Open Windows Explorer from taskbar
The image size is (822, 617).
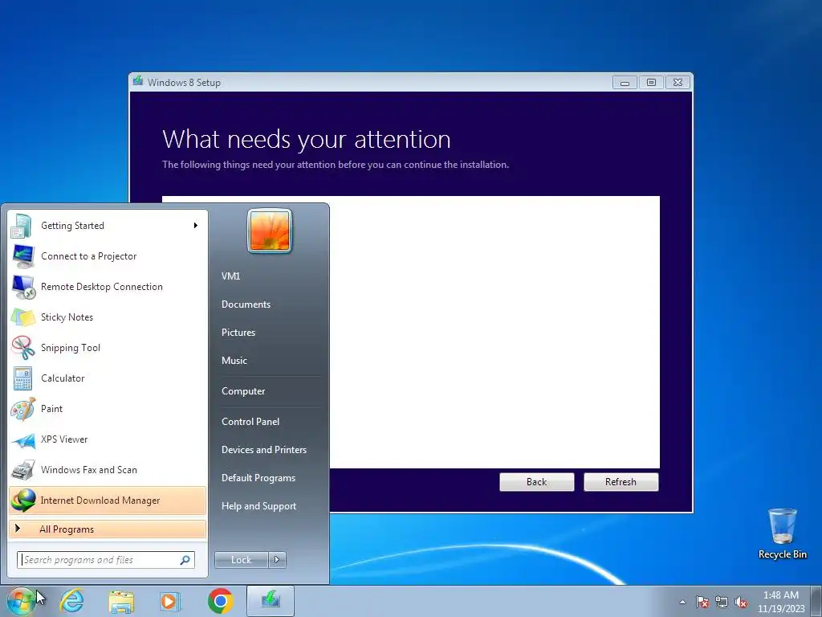121,601
